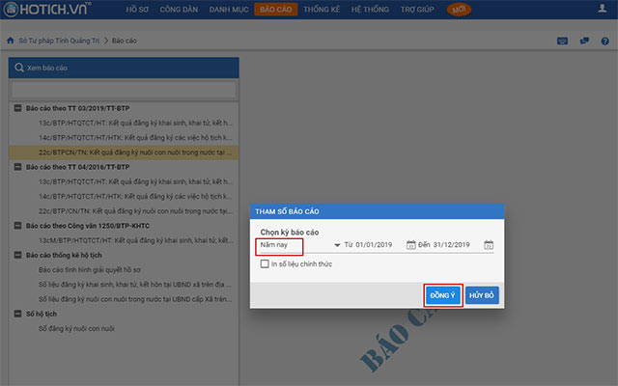Tick the In số liệu chính thức checkbox
This screenshot has height=386, width=618.
(x=265, y=263)
